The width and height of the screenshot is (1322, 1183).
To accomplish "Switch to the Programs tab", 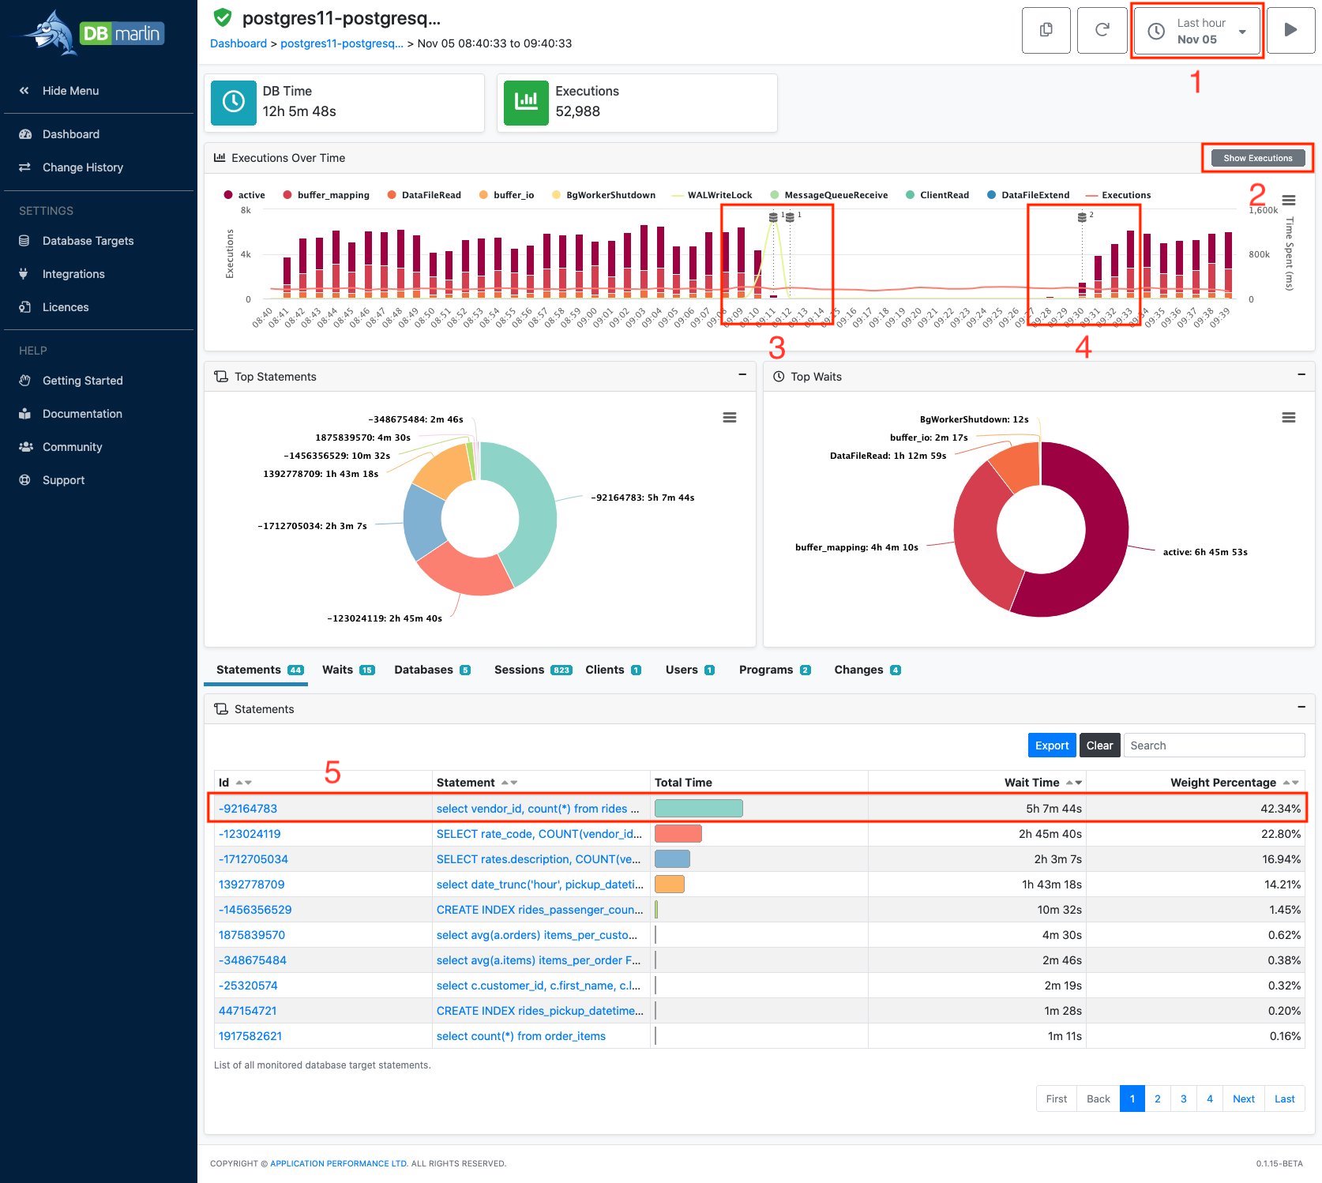I will coord(775,670).
